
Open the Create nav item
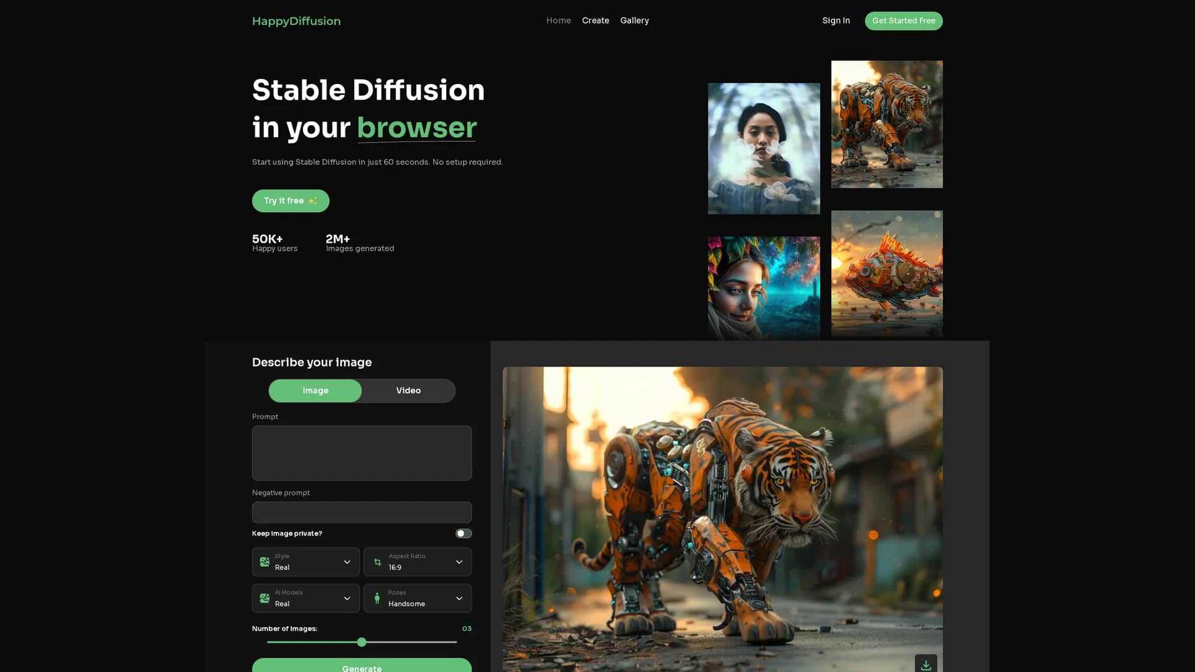[596, 21]
